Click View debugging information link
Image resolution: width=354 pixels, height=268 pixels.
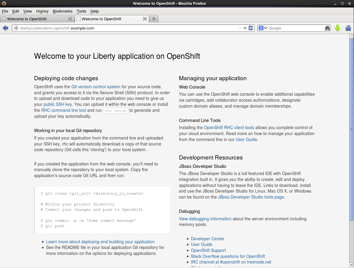[x=205, y=219]
